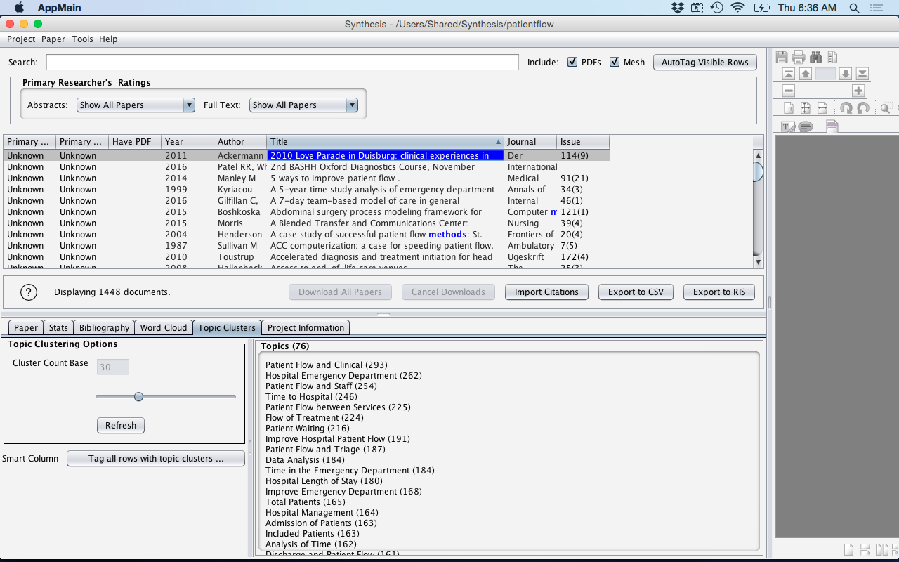Click the Dropbox icon in menu bar
This screenshot has height=562, width=899.
[x=677, y=8]
